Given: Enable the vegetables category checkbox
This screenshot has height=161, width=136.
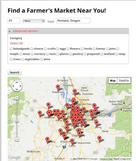Looking at the screenshot, I should click(22, 59).
